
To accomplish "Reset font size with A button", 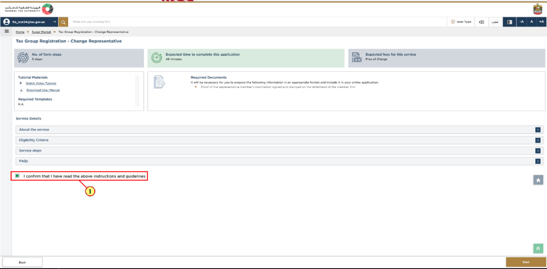I will (x=532, y=22).
